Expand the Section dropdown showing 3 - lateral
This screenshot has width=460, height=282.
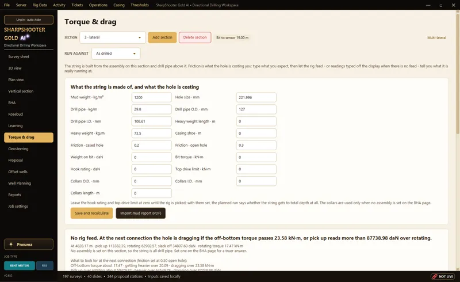point(113,37)
